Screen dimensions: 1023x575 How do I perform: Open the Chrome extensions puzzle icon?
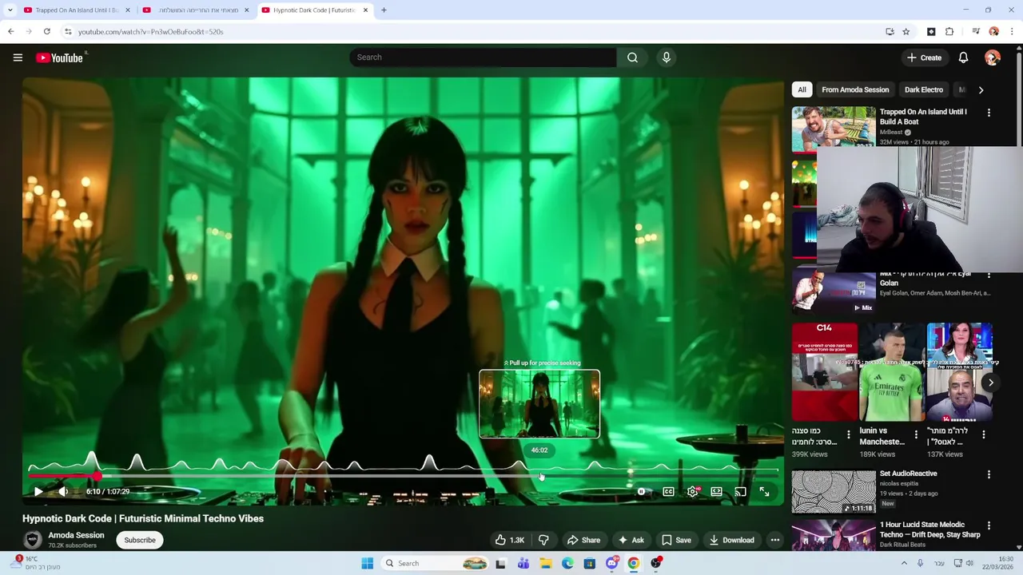point(949,32)
